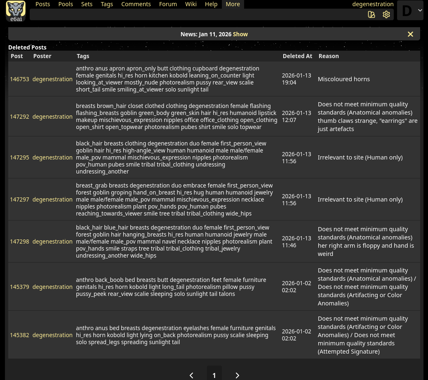Click the date 2026-01-13 11:46

point(296,242)
